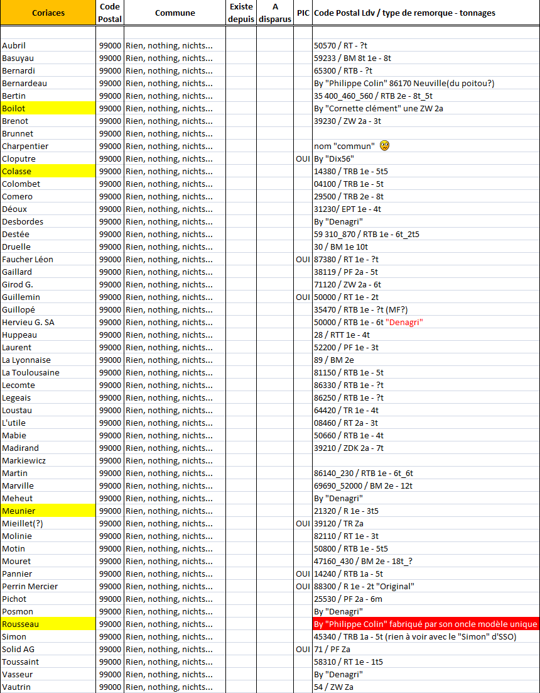Select the highlighted Meunier cell
Image resolution: width=540 pixels, height=693 pixels.
(x=48, y=511)
